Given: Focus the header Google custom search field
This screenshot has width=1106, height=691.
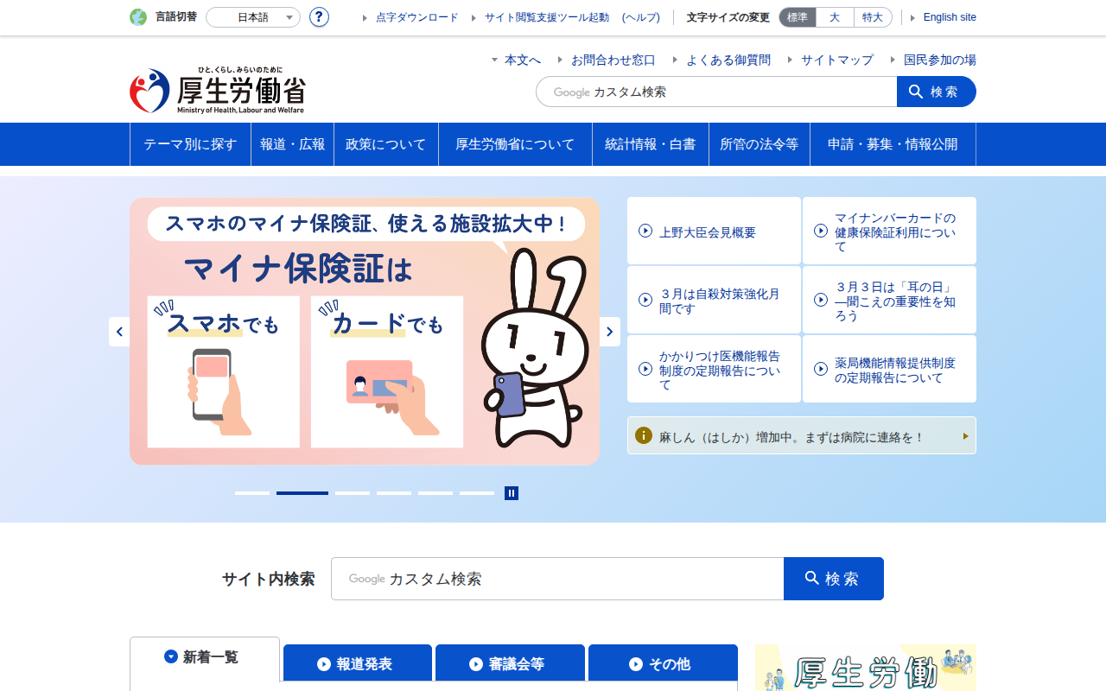Looking at the screenshot, I should 716,92.
